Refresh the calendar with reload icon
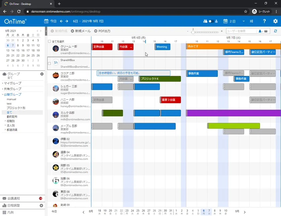 click(275, 31)
